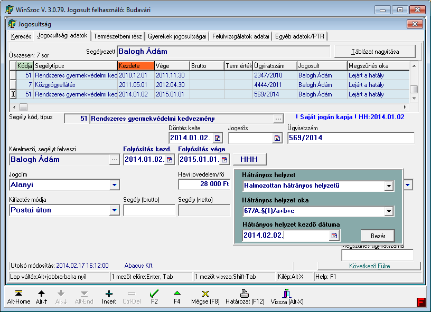Click the Segély (brutto) input field
The width and height of the screenshot is (431, 312).
pos(149,211)
